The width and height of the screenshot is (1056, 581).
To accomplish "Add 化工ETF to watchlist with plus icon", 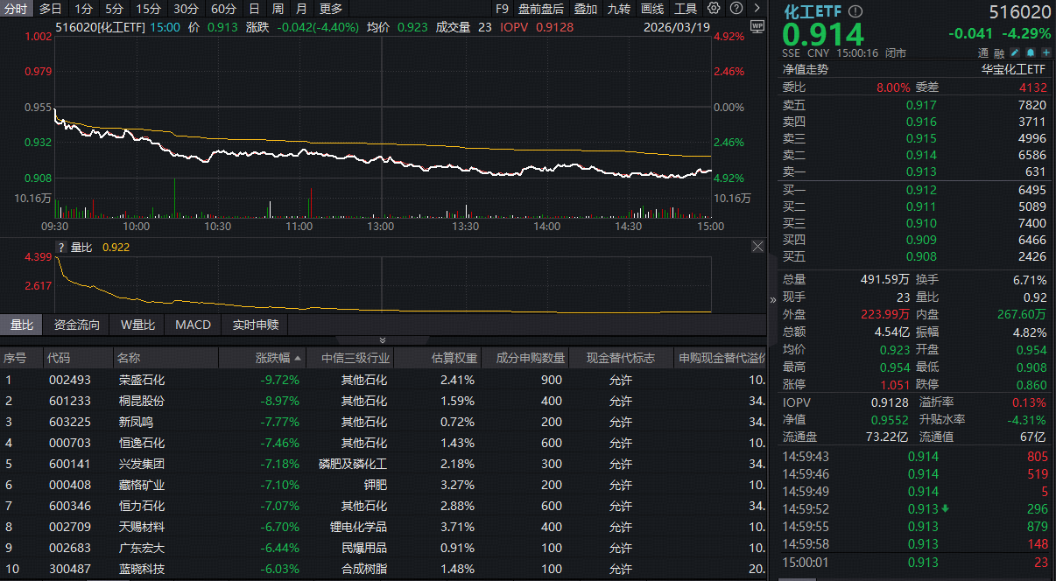I will pos(1045,52).
